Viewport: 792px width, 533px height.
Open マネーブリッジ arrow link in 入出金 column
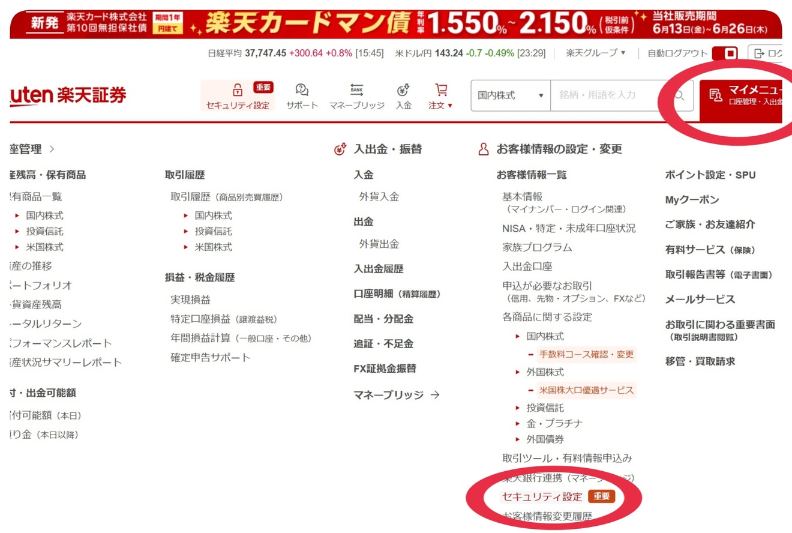point(397,395)
